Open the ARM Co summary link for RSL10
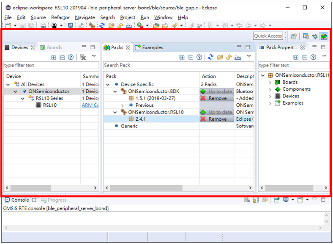333x244 pixels. [90, 105]
